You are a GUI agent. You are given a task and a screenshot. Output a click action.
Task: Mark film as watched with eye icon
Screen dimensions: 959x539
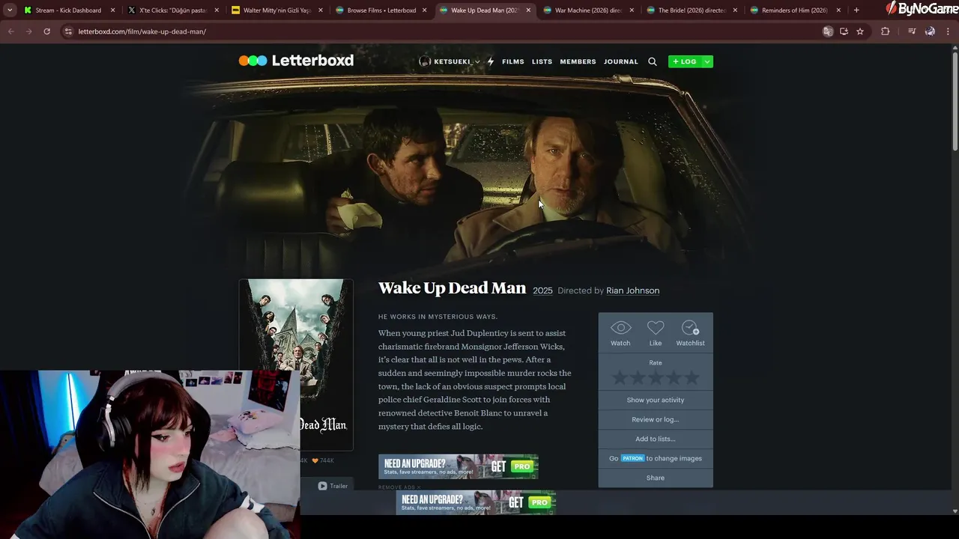(620, 333)
